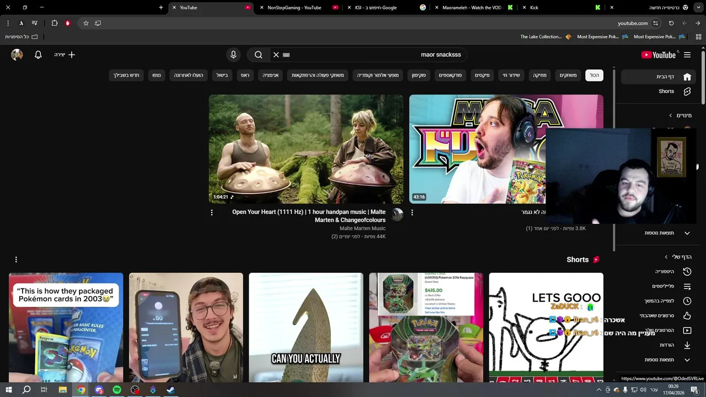
Task: Open a new browser tab
Action: 161,8
